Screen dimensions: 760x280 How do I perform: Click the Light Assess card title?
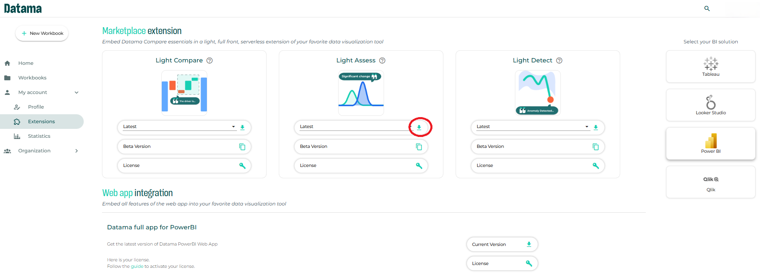coord(356,60)
